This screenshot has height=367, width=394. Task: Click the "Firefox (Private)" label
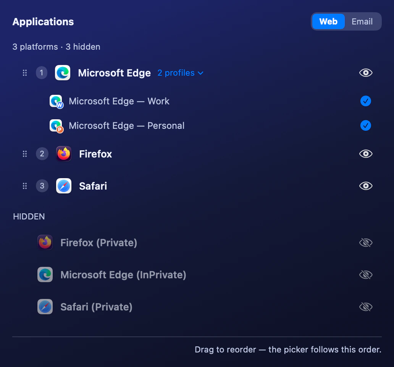[99, 243]
